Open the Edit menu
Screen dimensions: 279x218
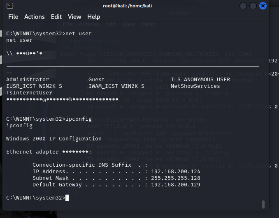(x=56, y=17)
